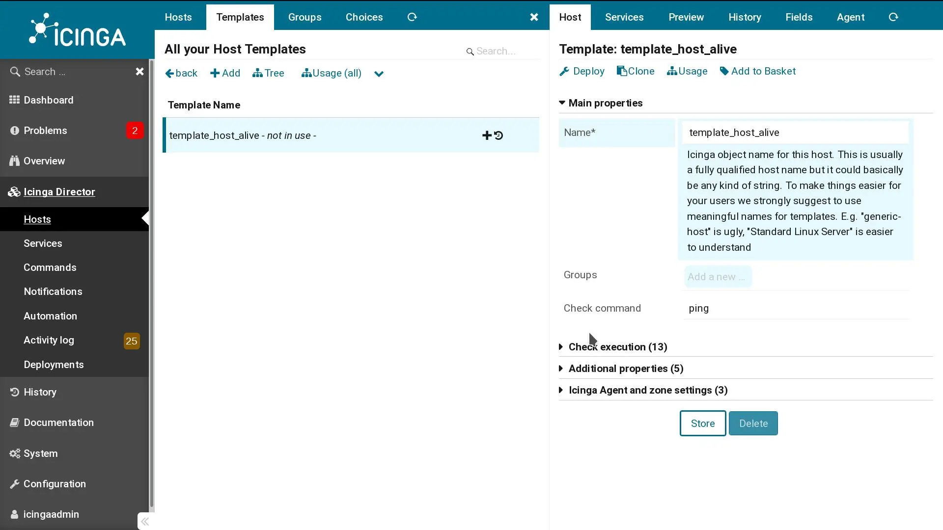Add template to Basket
Viewport: 943px width, 530px height.
coord(758,71)
